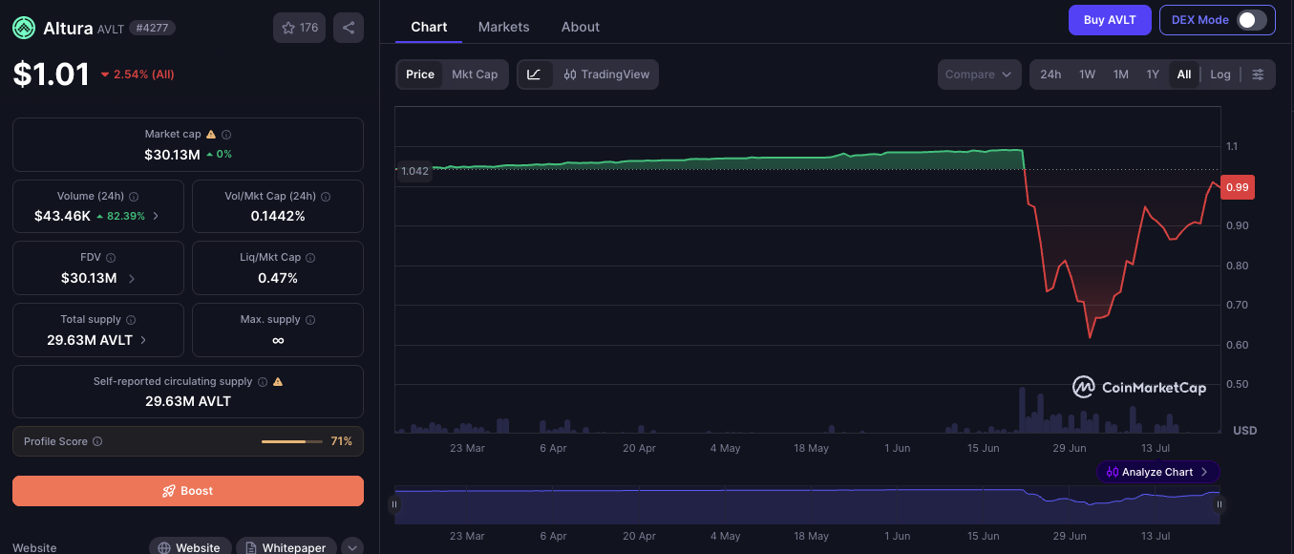Toggle the DEX Mode switch

click(x=1251, y=20)
